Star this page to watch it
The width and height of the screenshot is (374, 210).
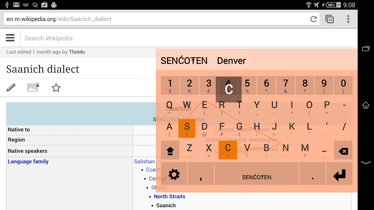(x=56, y=88)
